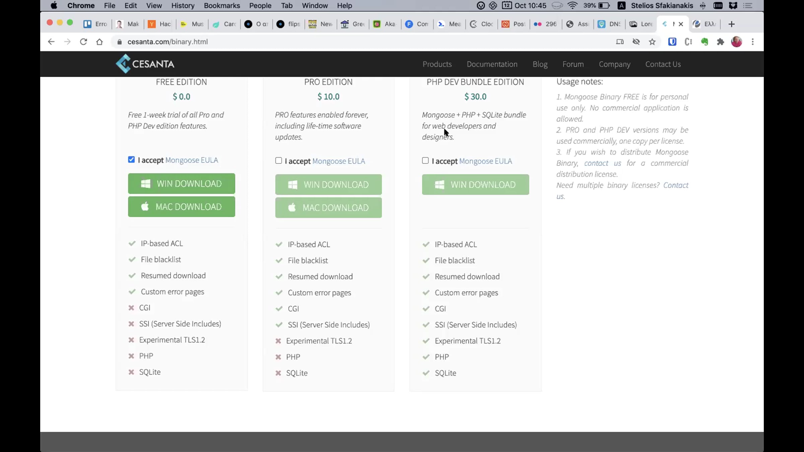This screenshot has height=452, width=804.
Task: Open Products in the site navigation
Action: coord(437,64)
